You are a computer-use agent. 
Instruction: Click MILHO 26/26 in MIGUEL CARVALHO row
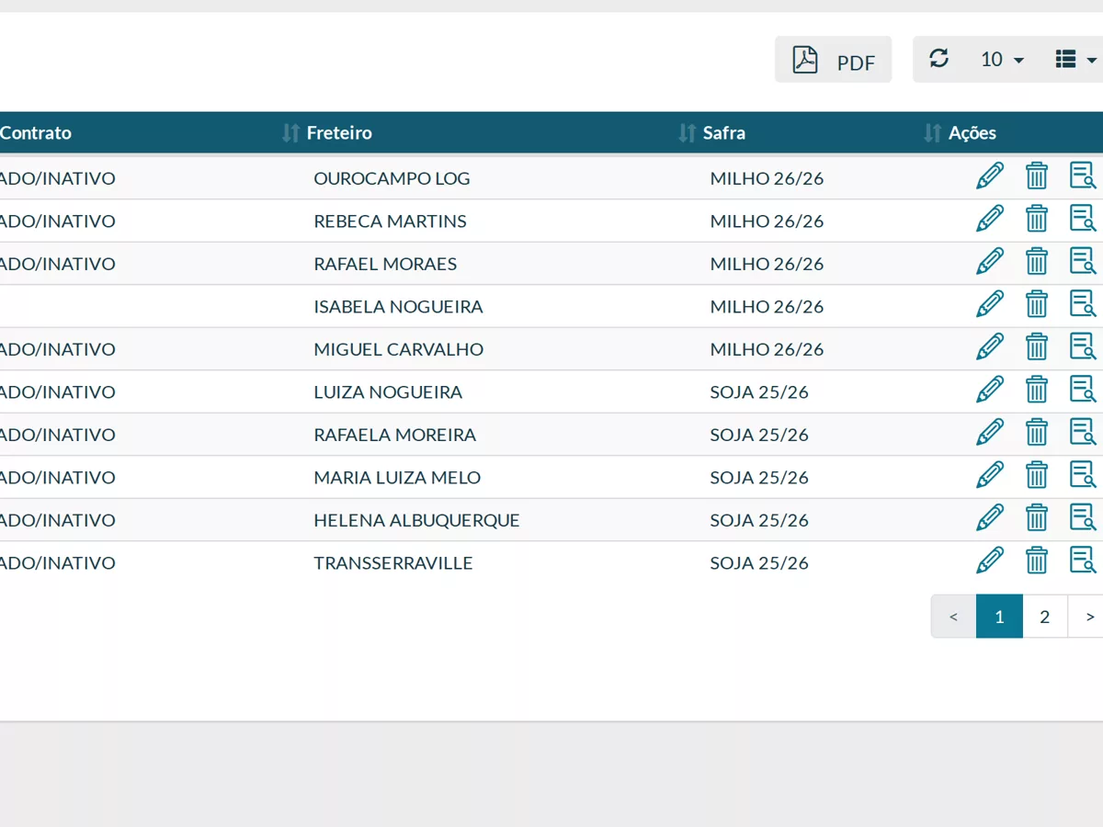[x=767, y=349]
